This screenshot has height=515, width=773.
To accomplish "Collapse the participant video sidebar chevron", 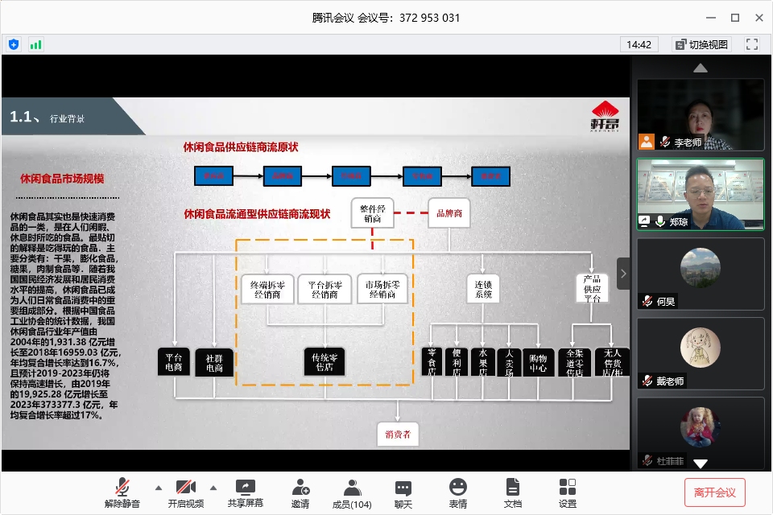I will pyautogui.click(x=623, y=274).
